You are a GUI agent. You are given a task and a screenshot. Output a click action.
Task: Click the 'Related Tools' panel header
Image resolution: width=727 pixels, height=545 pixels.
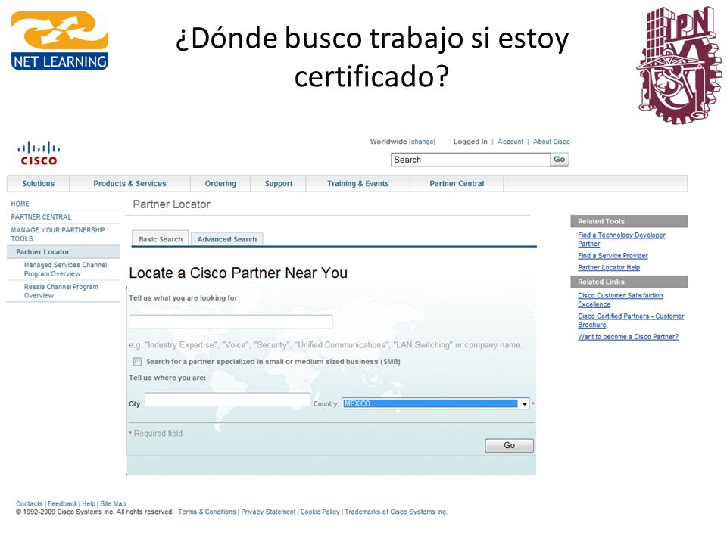629,221
